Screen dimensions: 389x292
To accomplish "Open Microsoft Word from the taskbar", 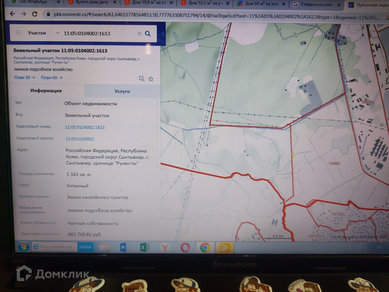I will click(x=125, y=247).
